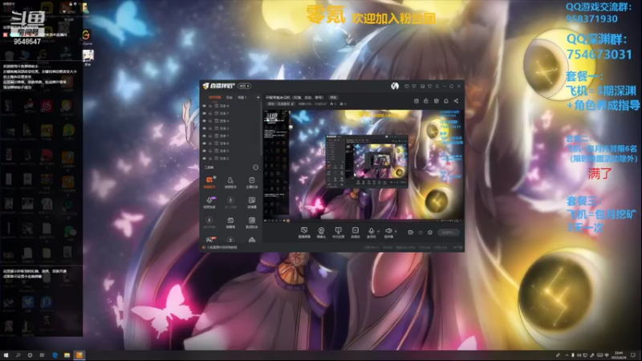This screenshot has width=642, height=361.
Task: Start recording with the camcorder icon
Action: (410, 232)
